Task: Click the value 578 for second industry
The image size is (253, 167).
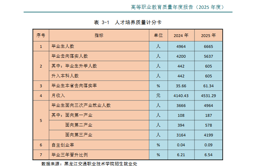Action: [x=208, y=125]
